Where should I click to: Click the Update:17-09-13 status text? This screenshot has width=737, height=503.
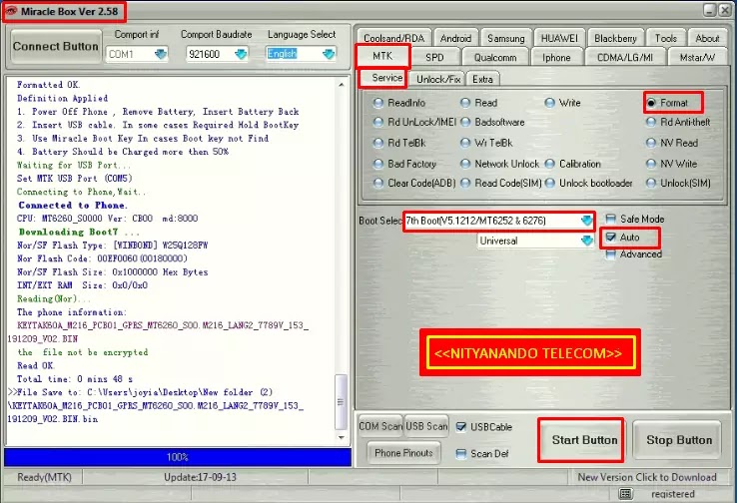(x=200, y=477)
